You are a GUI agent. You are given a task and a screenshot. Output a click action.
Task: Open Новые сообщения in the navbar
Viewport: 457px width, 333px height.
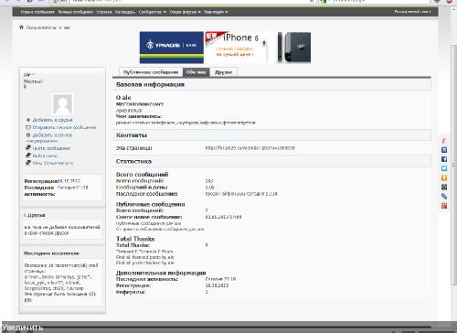[37, 12]
